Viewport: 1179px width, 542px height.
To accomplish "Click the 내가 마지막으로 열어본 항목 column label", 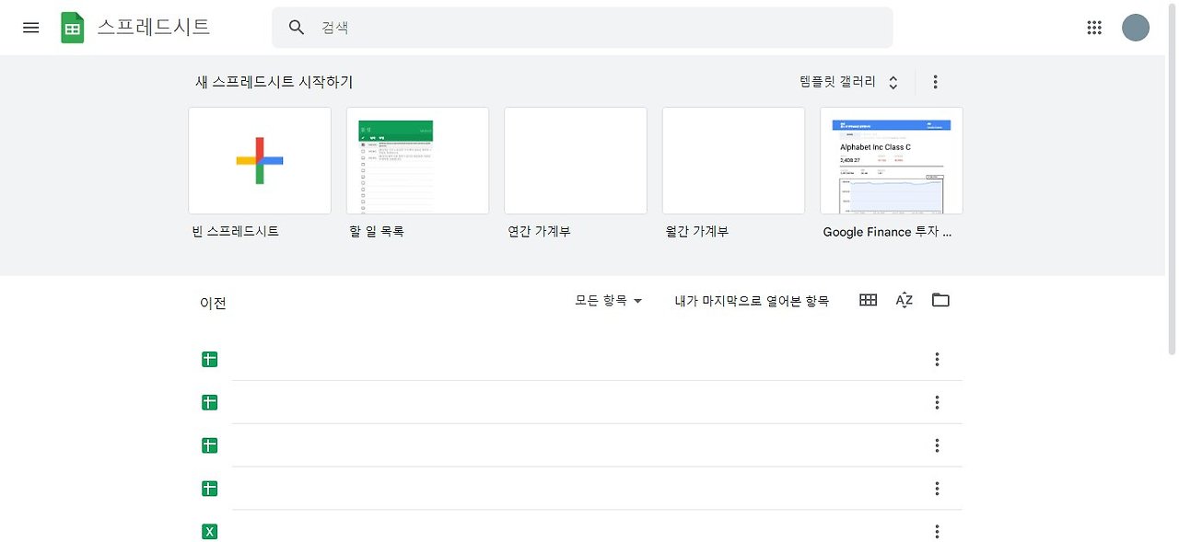I will coord(752,301).
